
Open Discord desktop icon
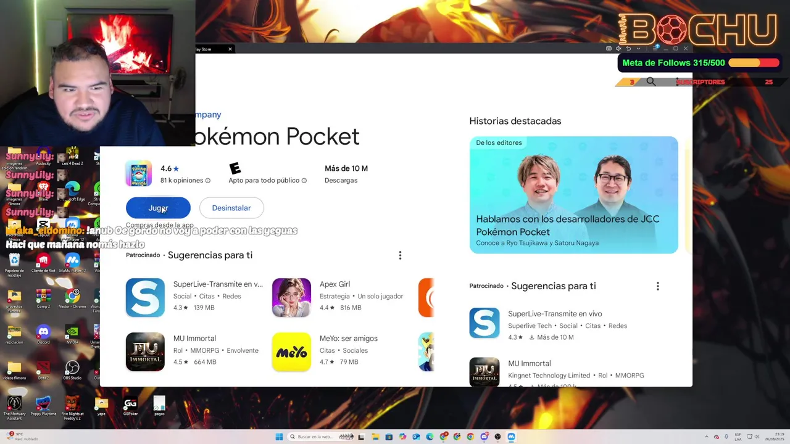click(x=43, y=334)
